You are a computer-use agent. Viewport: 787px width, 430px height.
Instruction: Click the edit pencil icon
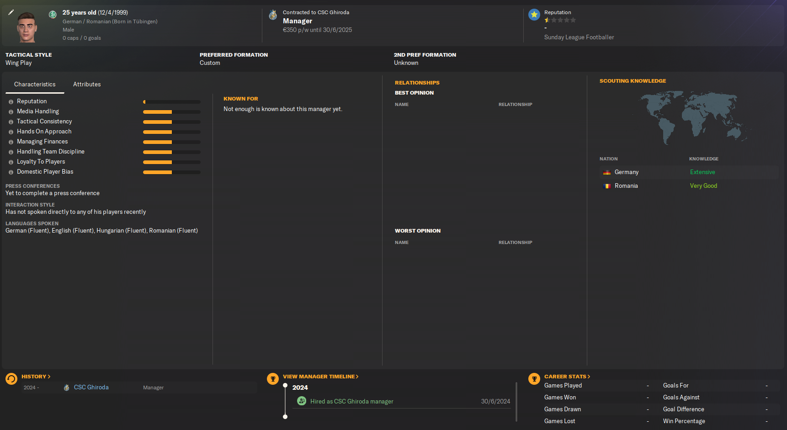click(x=10, y=12)
